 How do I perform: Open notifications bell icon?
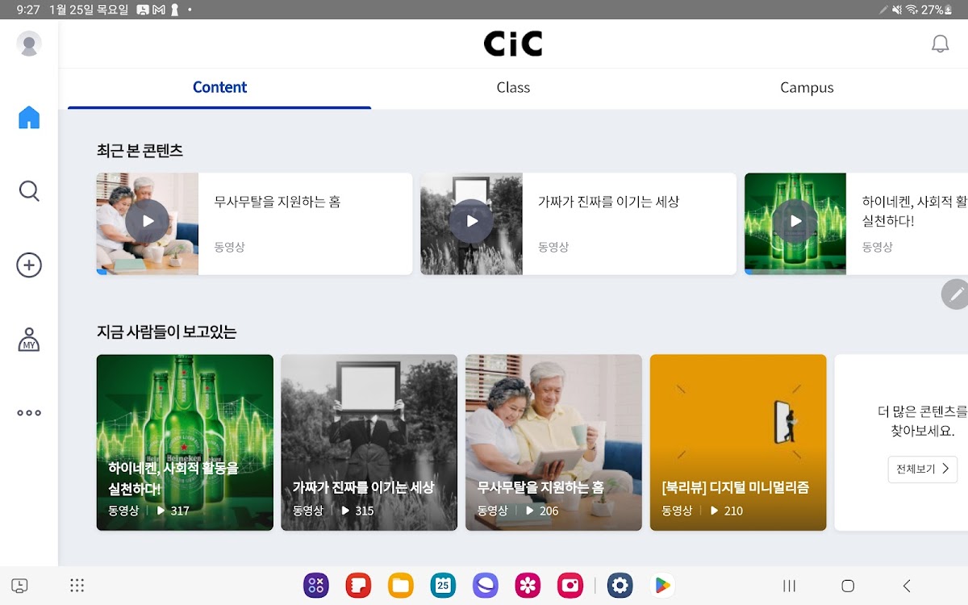[940, 44]
